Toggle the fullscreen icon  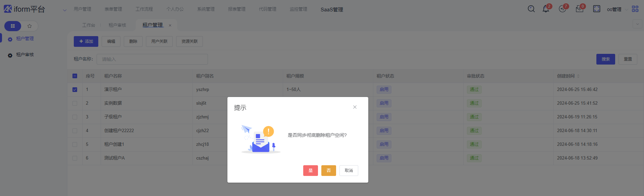597,9
